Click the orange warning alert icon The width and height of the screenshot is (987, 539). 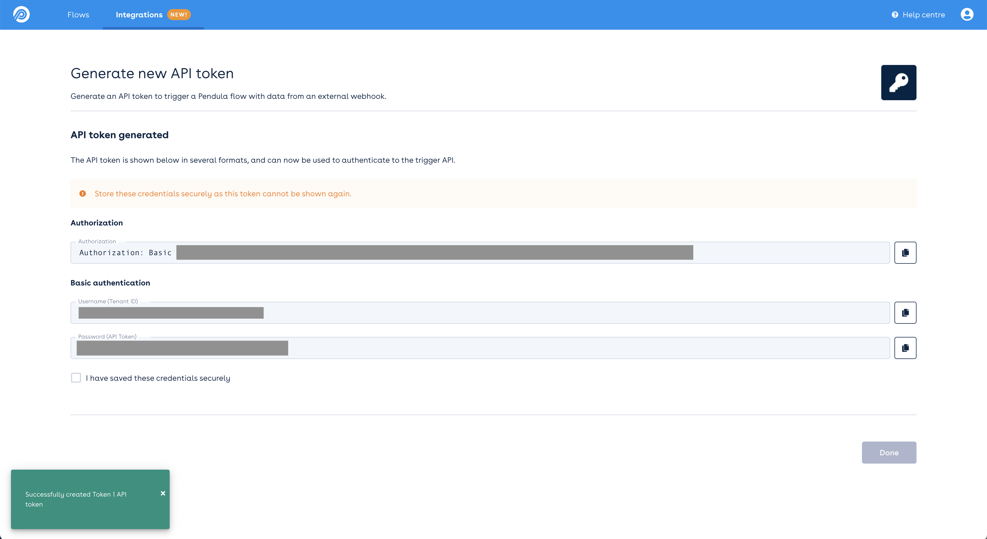coord(82,194)
